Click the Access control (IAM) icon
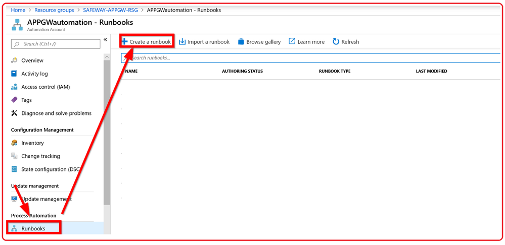This screenshot has width=505, height=245. [14, 87]
